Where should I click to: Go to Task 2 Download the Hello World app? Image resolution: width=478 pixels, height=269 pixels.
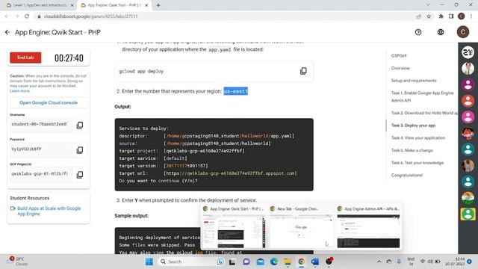click(424, 113)
